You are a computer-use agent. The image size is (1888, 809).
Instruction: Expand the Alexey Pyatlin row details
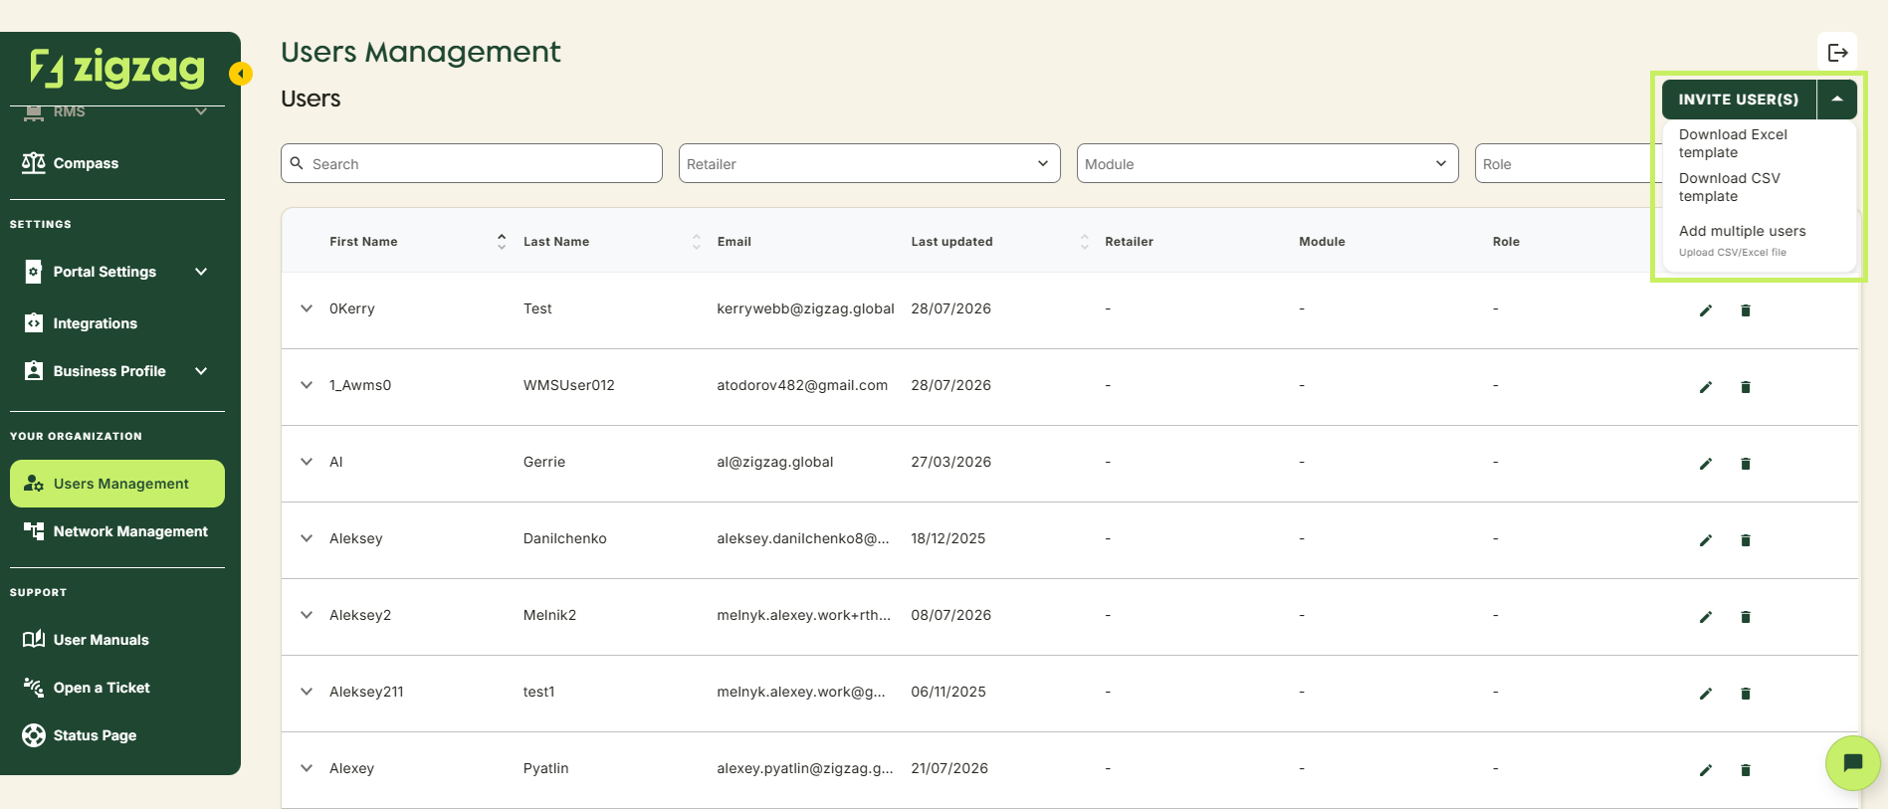click(x=307, y=768)
